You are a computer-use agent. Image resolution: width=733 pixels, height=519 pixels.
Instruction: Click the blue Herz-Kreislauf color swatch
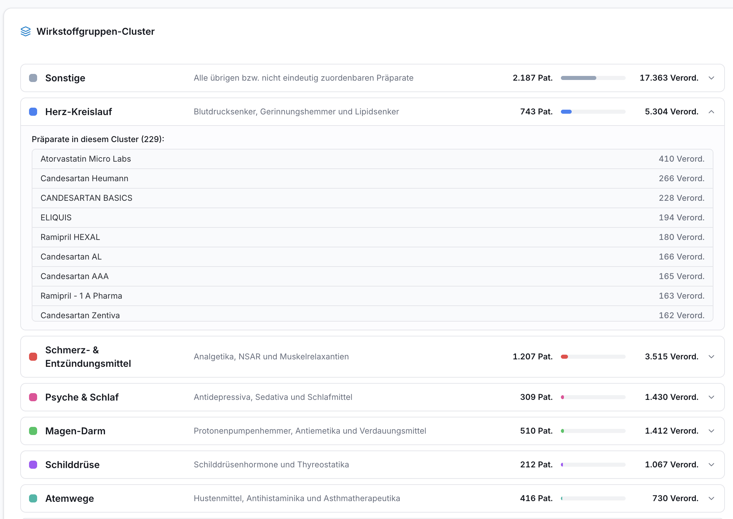[33, 112]
